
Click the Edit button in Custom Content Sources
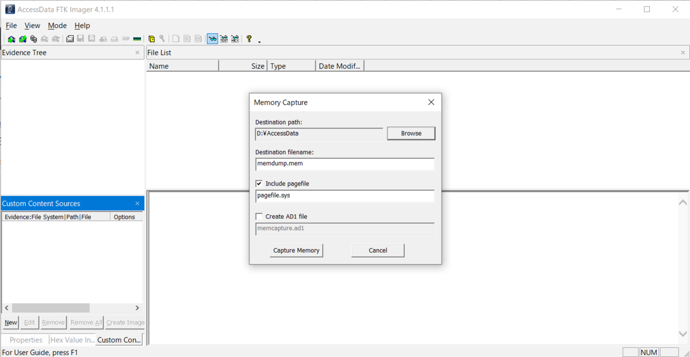(x=29, y=323)
